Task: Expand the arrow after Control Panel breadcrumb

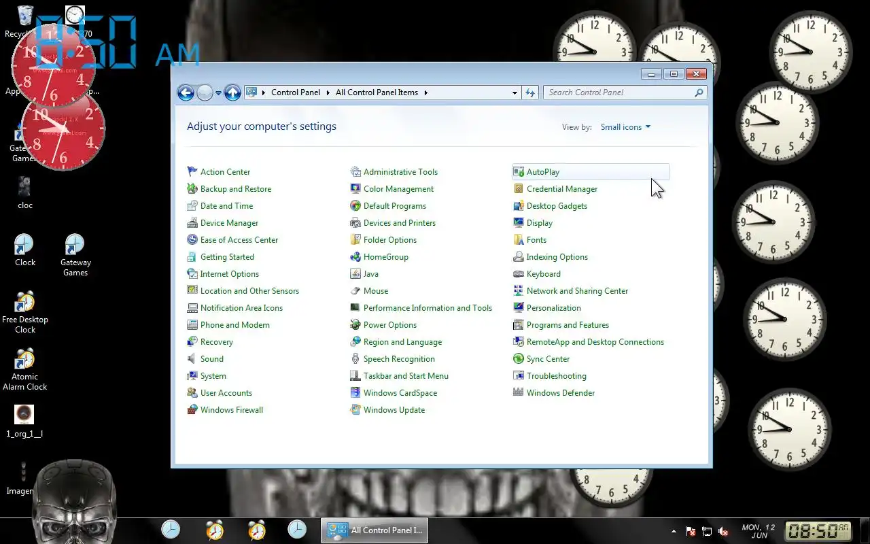Action: click(328, 92)
